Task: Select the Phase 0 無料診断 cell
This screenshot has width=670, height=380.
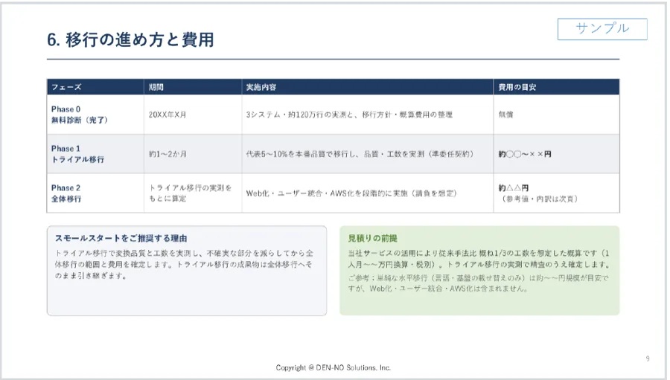Action: 95,115
